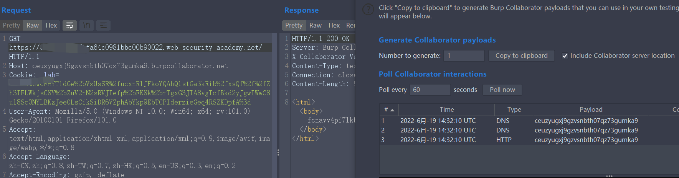Click the Number to generate input field
Screen dimensions: 679x178
[464, 56]
